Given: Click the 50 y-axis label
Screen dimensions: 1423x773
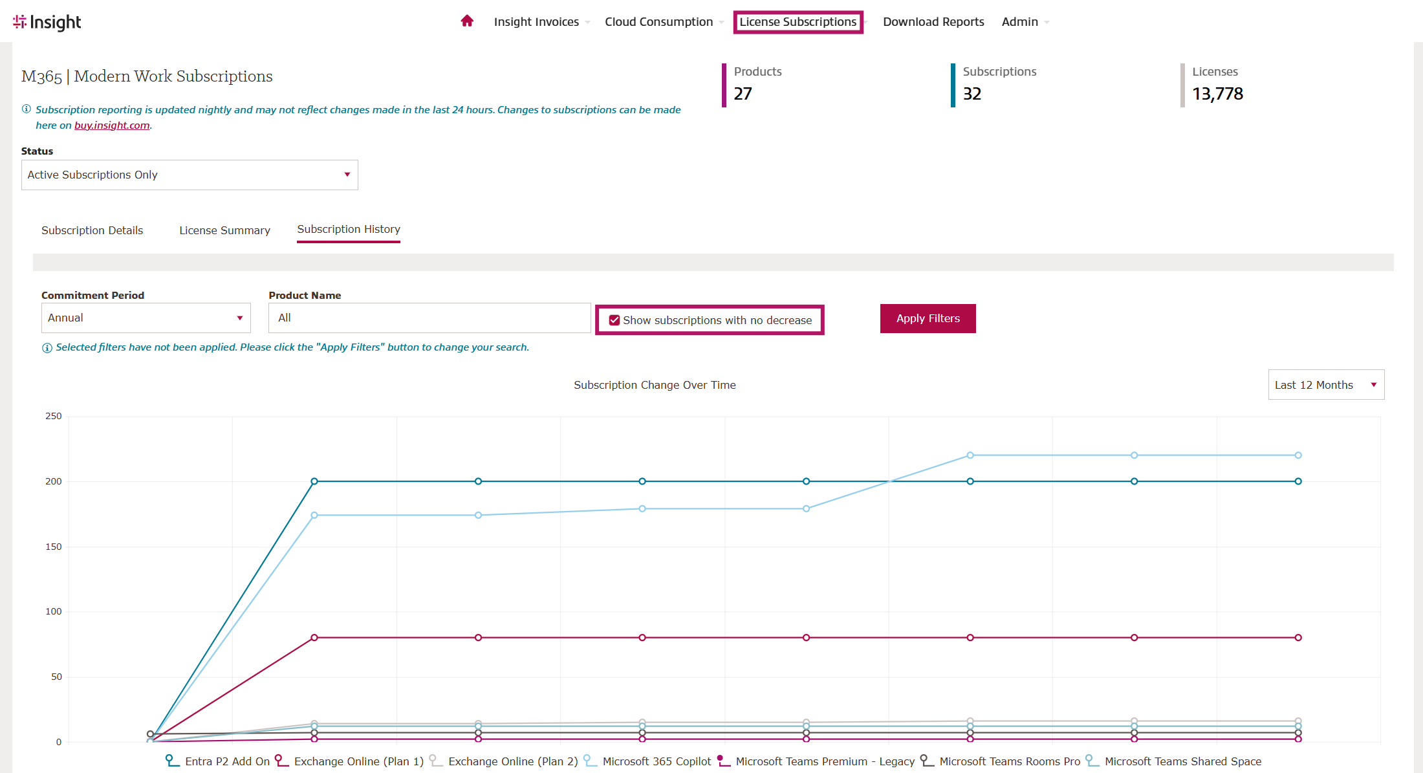Looking at the screenshot, I should (57, 677).
